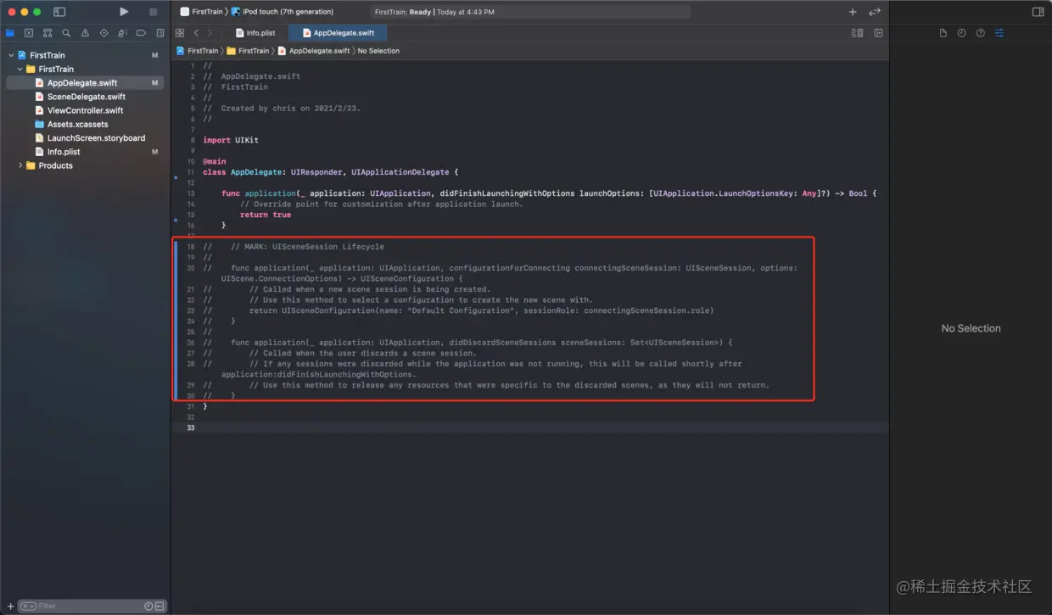Click line 13 application function name

coord(271,193)
